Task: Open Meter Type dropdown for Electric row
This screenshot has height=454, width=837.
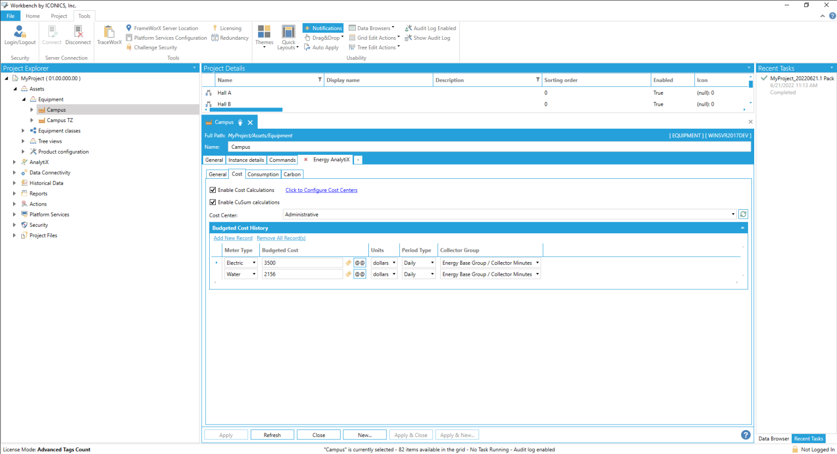Action: pyautogui.click(x=254, y=263)
